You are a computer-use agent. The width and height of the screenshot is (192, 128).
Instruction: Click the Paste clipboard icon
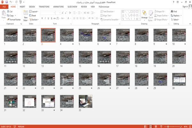(4, 13)
